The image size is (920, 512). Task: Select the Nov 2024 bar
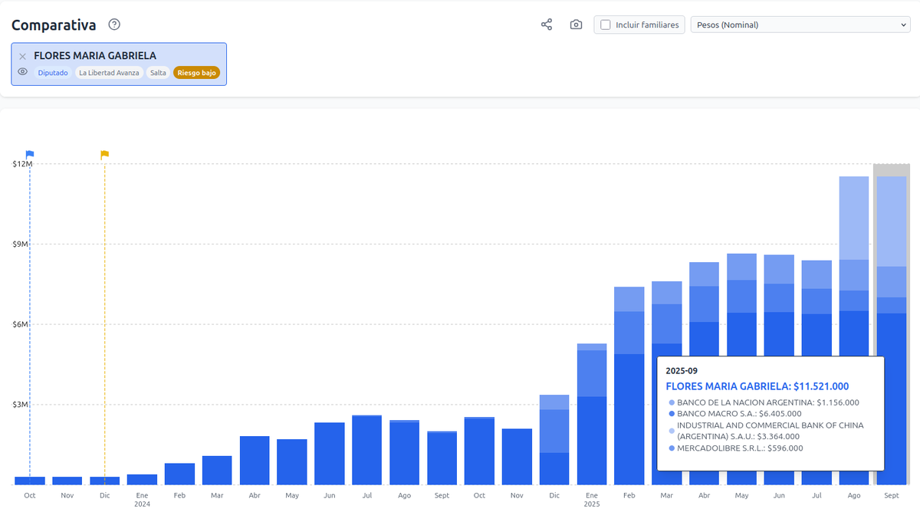[x=517, y=456]
